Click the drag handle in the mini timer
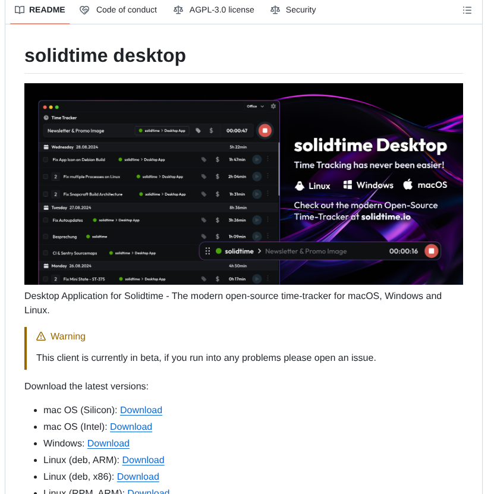 point(207,251)
